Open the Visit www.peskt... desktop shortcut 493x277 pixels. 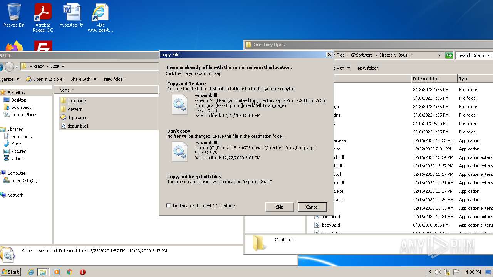tap(100, 18)
